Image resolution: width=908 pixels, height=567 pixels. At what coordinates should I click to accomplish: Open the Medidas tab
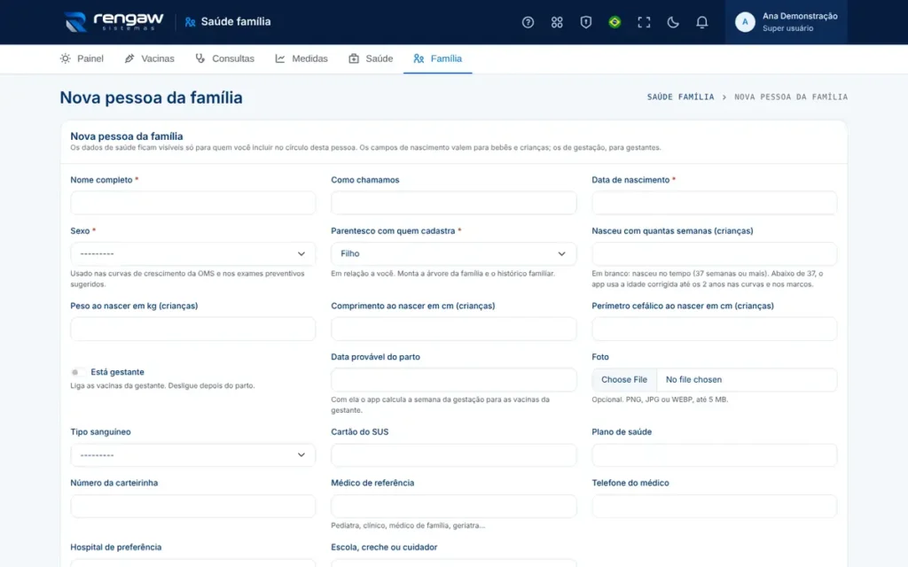coord(301,58)
